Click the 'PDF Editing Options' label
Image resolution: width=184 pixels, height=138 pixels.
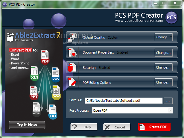(97, 83)
